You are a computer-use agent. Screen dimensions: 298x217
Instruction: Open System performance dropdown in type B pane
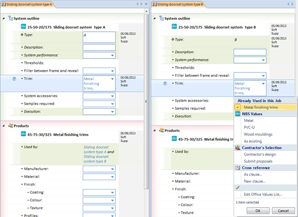tap(263, 60)
